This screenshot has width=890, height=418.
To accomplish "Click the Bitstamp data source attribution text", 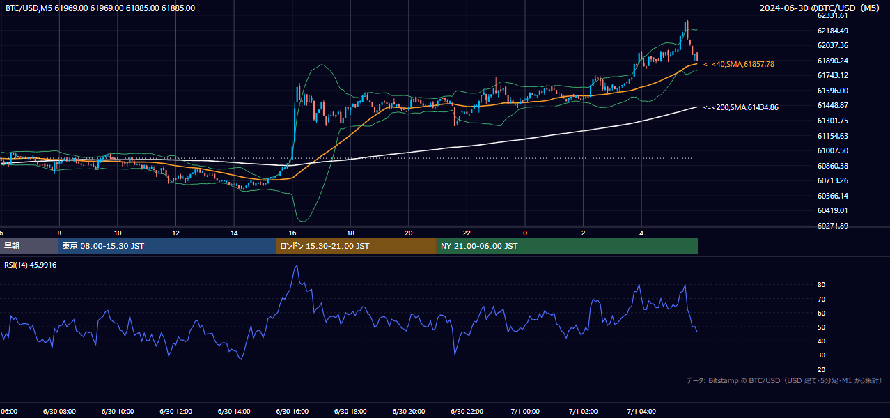I will pos(784,380).
